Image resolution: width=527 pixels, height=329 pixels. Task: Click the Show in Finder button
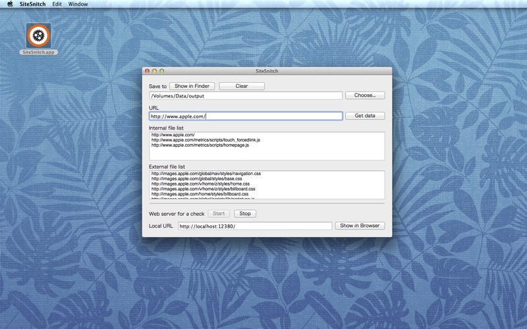(x=192, y=86)
